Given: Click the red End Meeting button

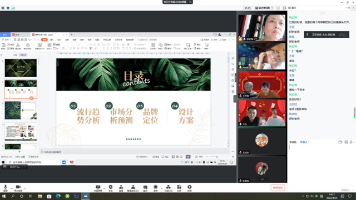Looking at the screenshot, I should coord(278,188).
